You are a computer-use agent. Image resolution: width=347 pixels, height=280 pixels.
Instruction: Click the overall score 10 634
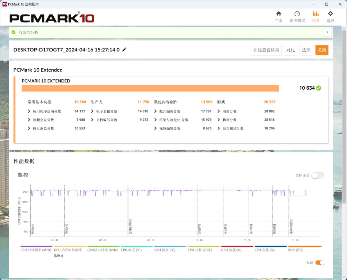(307, 88)
